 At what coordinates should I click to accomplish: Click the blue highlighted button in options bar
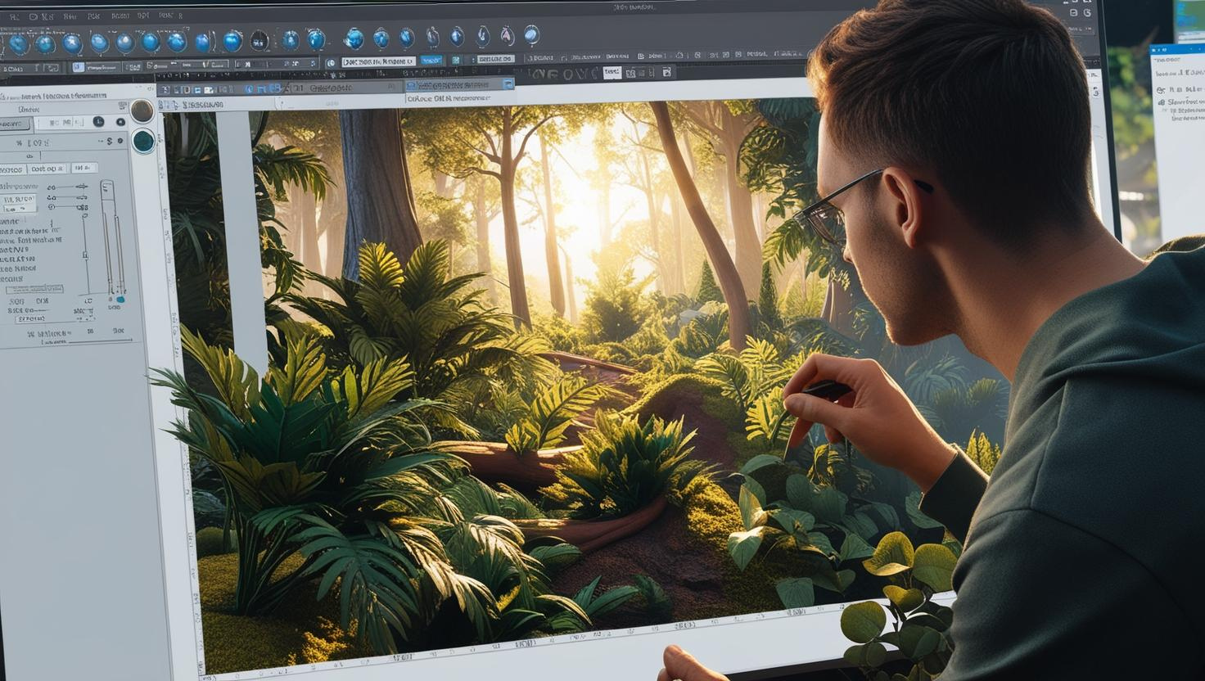(x=430, y=61)
